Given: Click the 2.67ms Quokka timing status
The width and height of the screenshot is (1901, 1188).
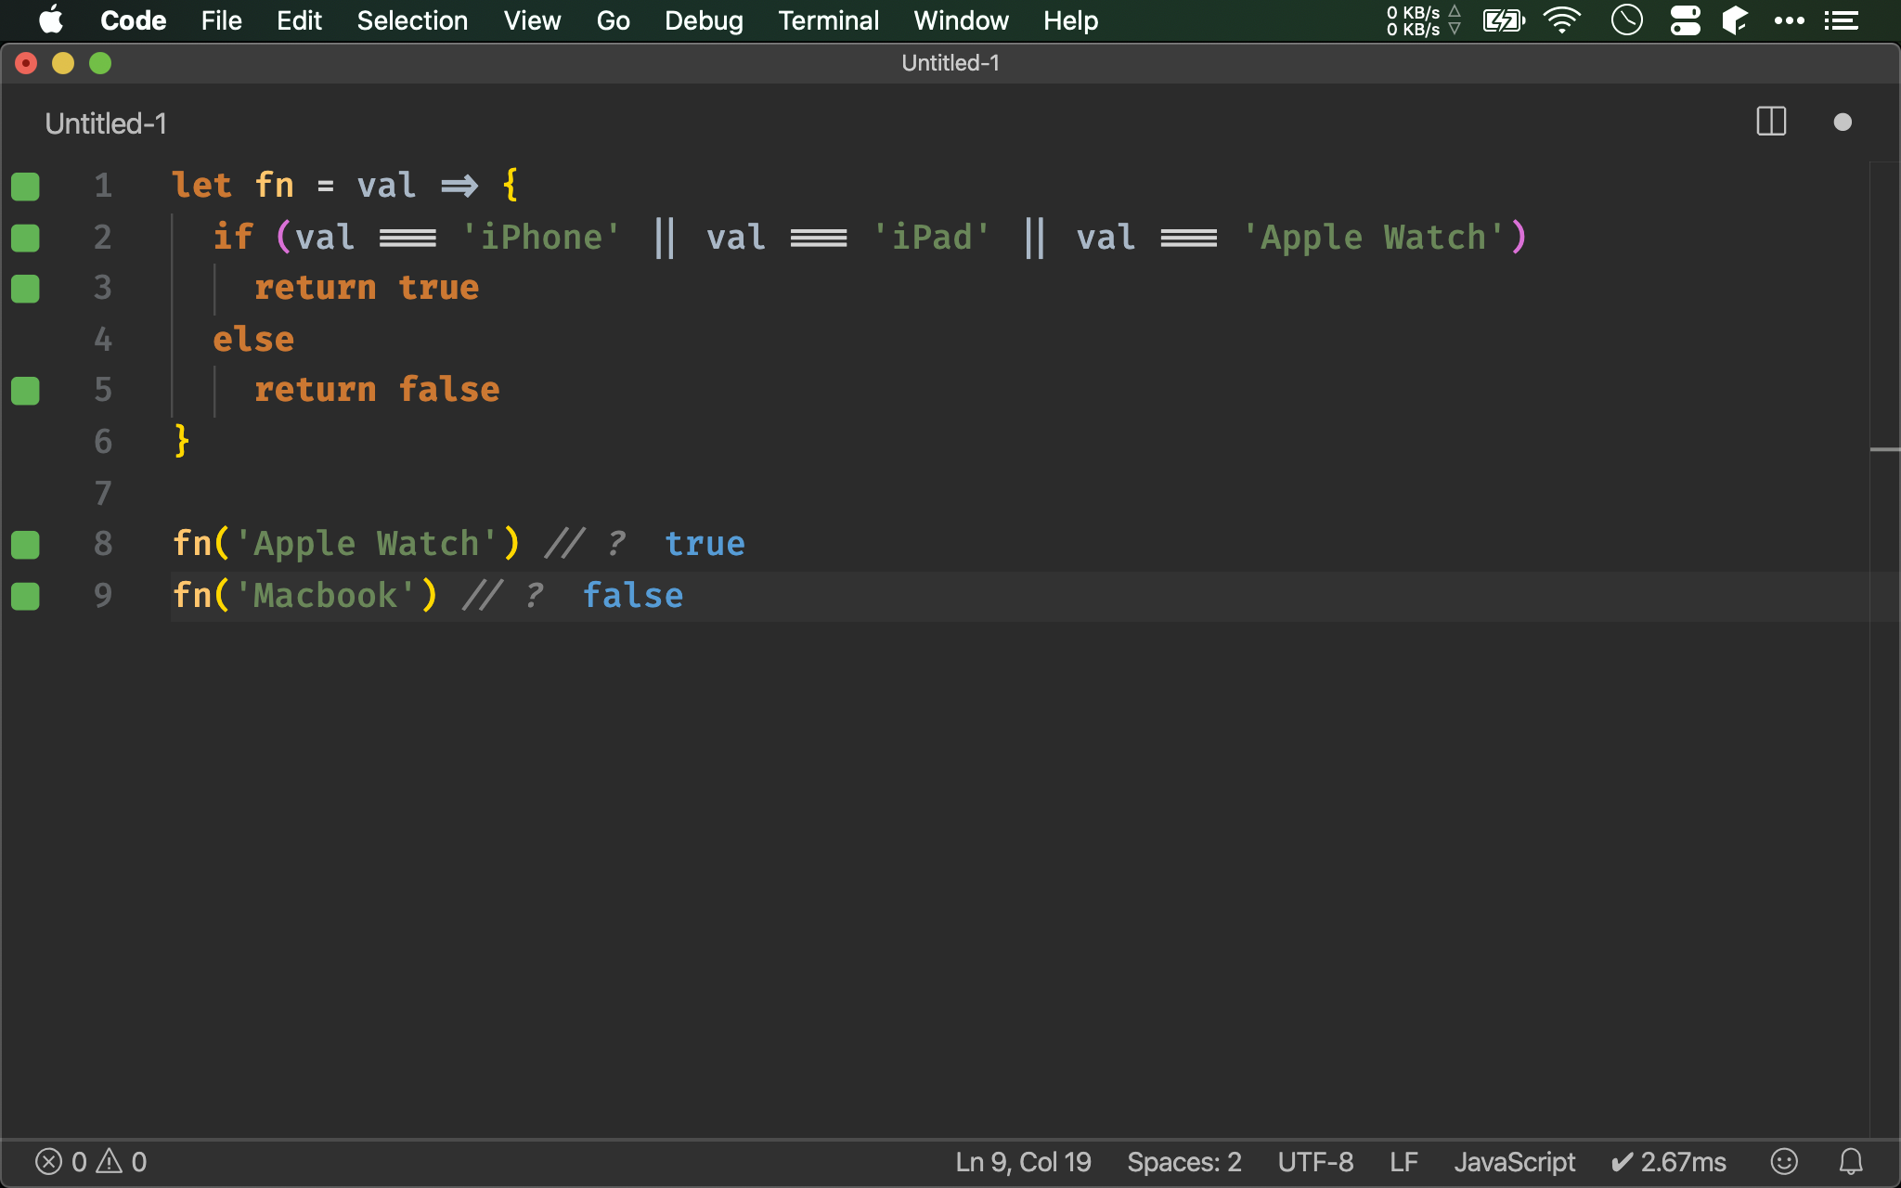Looking at the screenshot, I should coord(1669,1161).
